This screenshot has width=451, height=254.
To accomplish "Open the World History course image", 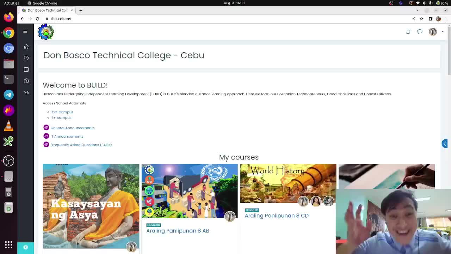I will coord(288,183).
